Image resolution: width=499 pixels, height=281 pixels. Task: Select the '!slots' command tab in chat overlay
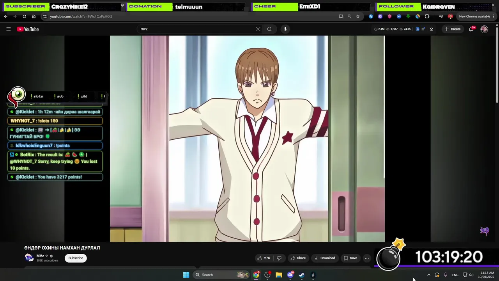(37, 96)
